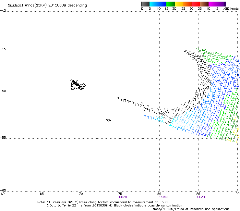Click the latitude label -45
This screenshot has height=211, width=240.
[3, 49]
